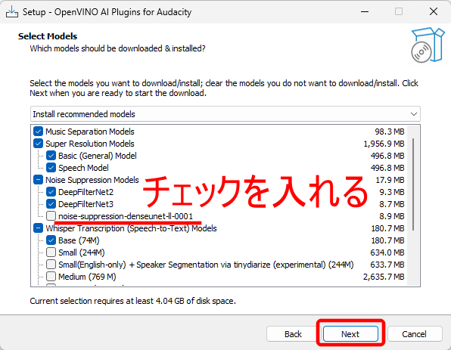The height and width of the screenshot is (350, 451).
Task: Toggle Speech Model checkbox
Action: point(51,168)
